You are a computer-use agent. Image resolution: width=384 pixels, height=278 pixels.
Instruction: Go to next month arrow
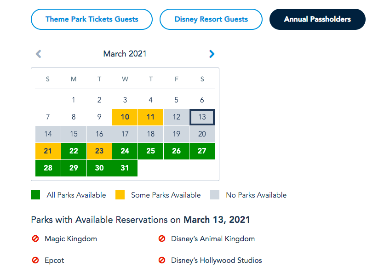212,54
